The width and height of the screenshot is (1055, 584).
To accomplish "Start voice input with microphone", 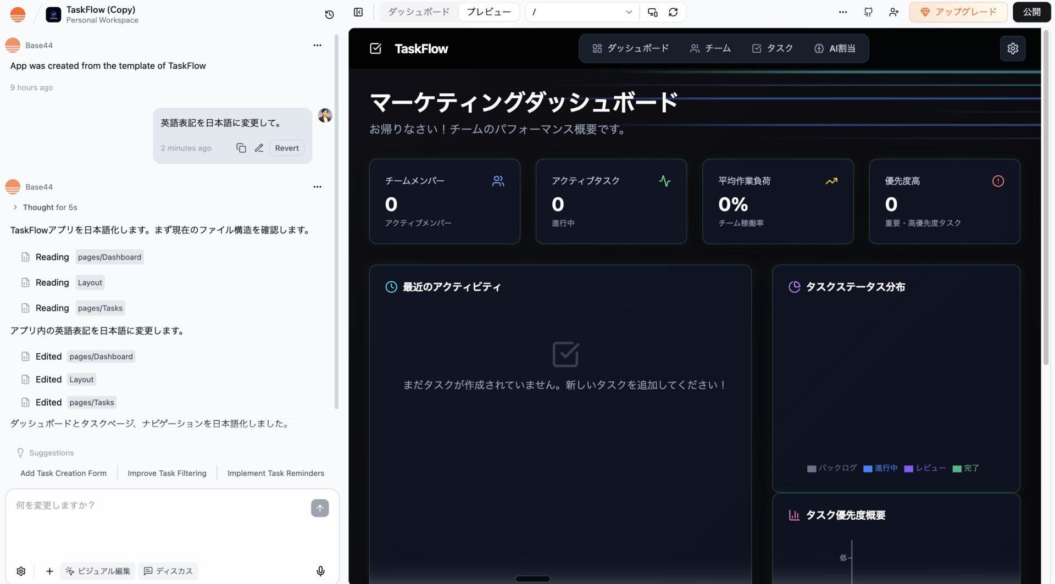I will 320,571.
